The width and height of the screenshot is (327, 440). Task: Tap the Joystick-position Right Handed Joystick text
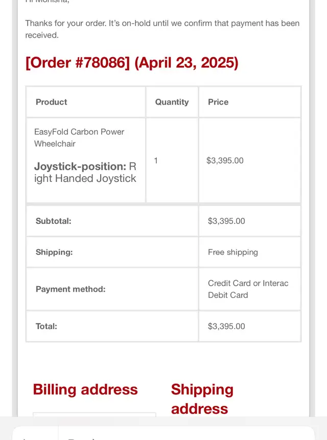85,172
